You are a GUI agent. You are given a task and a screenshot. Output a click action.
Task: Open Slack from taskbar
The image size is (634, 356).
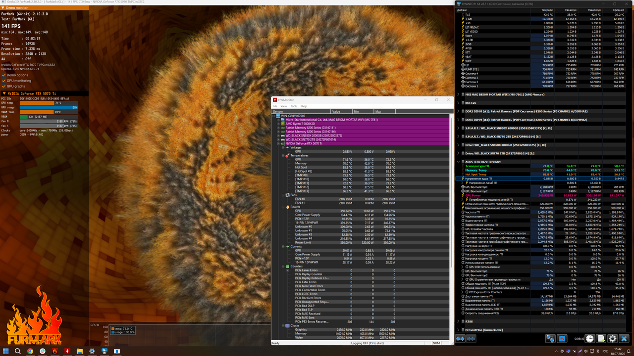pos(42,351)
